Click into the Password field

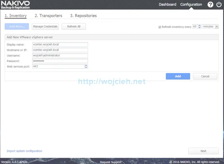(x=60, y=61)
